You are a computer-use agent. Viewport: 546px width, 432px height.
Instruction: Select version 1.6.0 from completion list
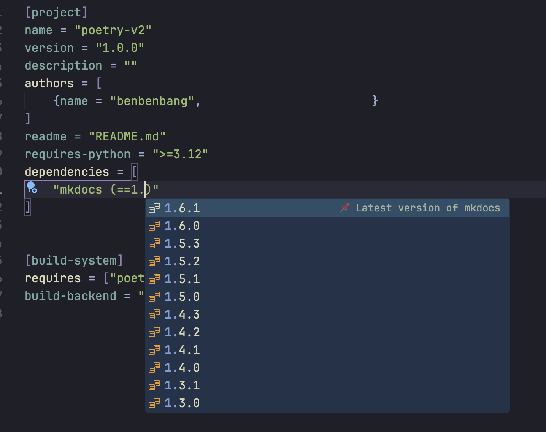[327, 226]
